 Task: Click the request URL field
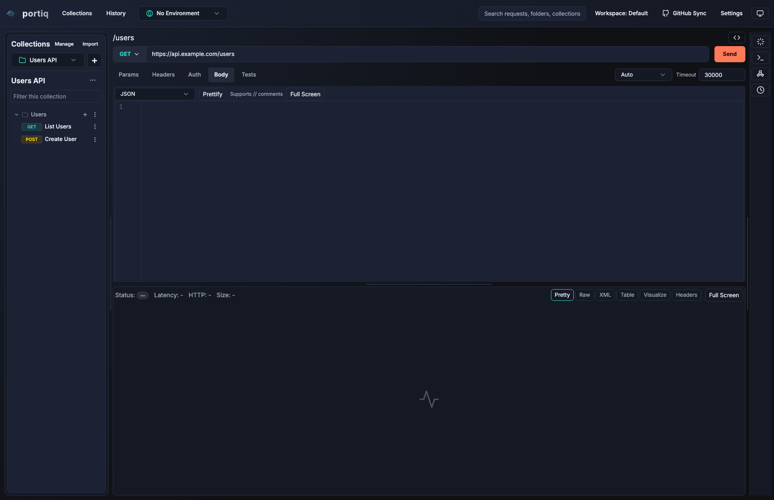(427, 54)
